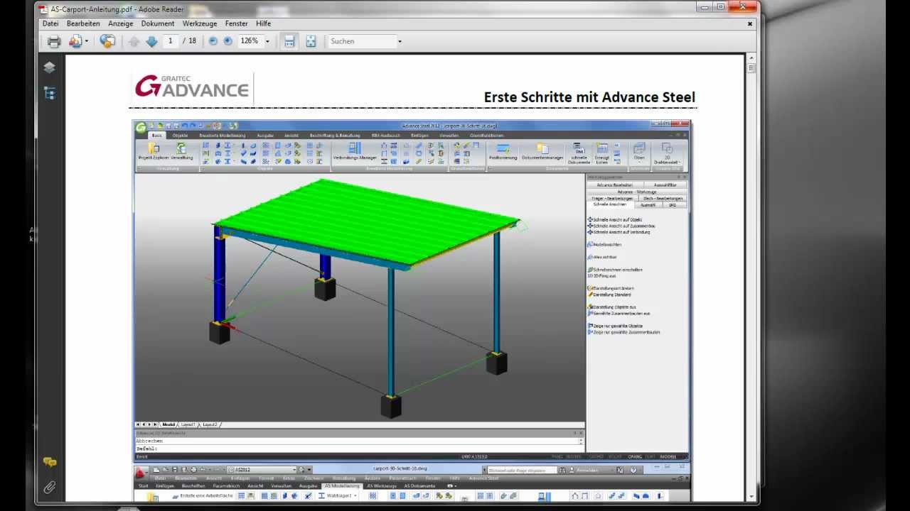Open the Fenster menu
910x511 pixels.
click(237, 23)
